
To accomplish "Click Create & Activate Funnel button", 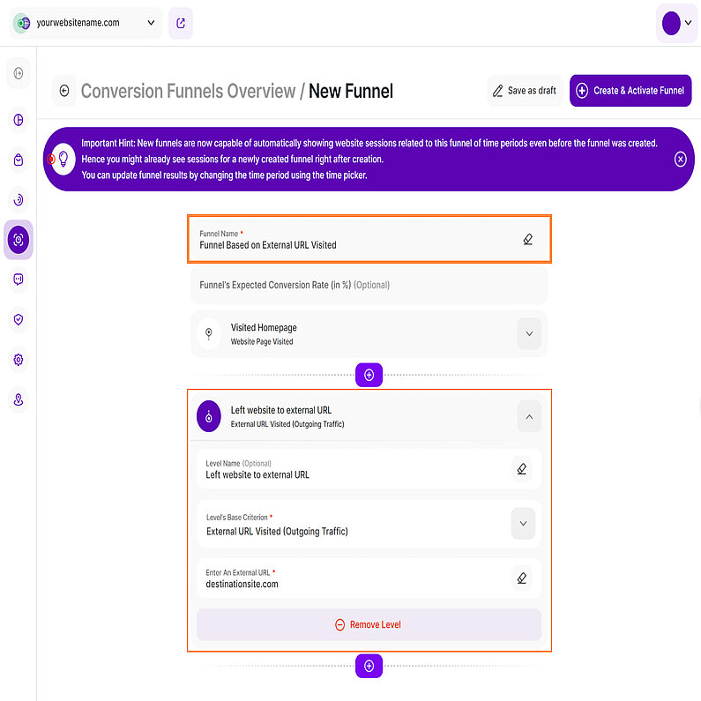I will 630,91.
